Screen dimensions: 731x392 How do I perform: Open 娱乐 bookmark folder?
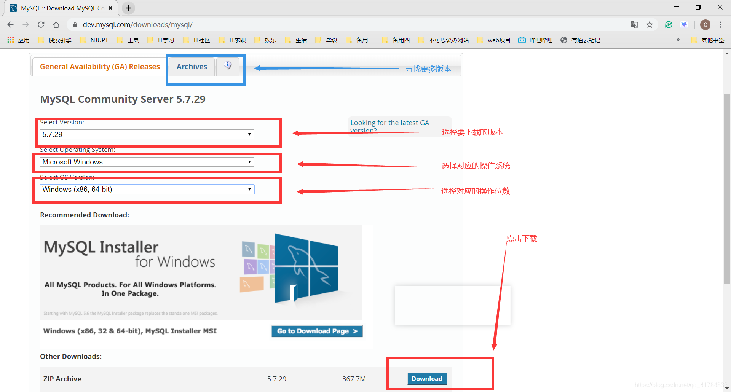click(x=265, y=40)
